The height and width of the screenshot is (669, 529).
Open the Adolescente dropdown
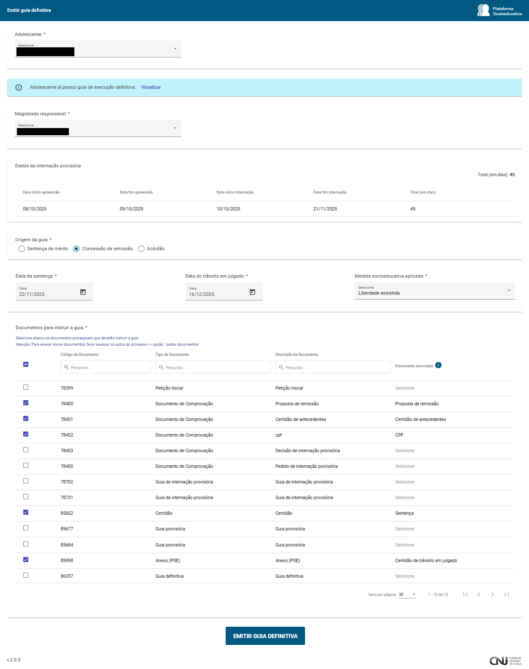point(98,49)
